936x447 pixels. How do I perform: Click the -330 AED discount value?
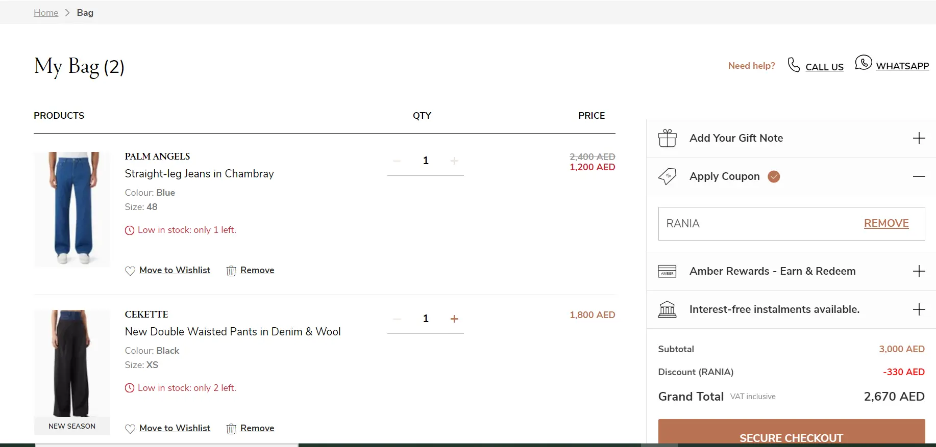(903, 372)
